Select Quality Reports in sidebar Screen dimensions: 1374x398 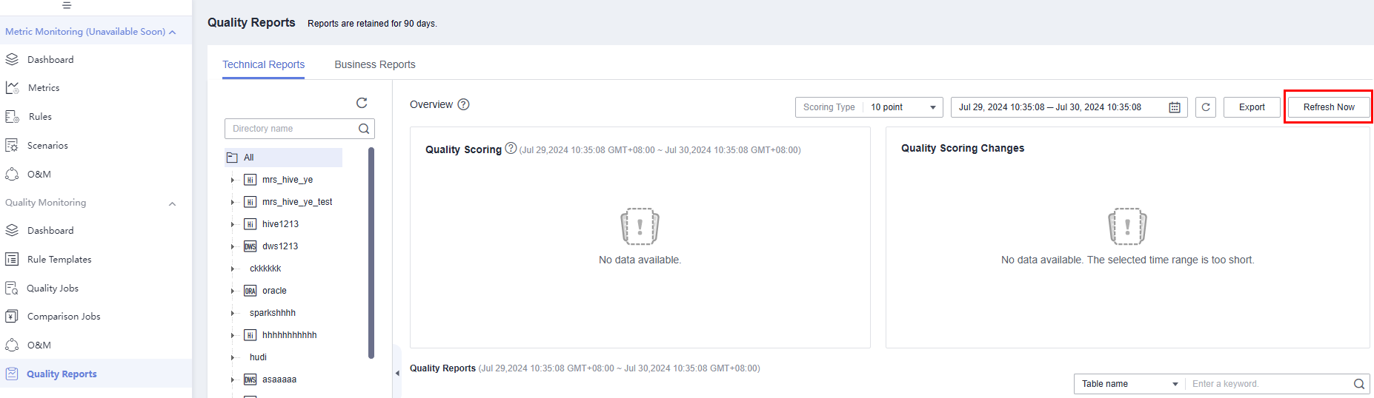click(x=62, y=374)
